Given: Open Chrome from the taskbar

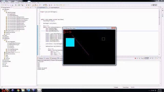Looking at the screenshot, I should click(18, 90).
